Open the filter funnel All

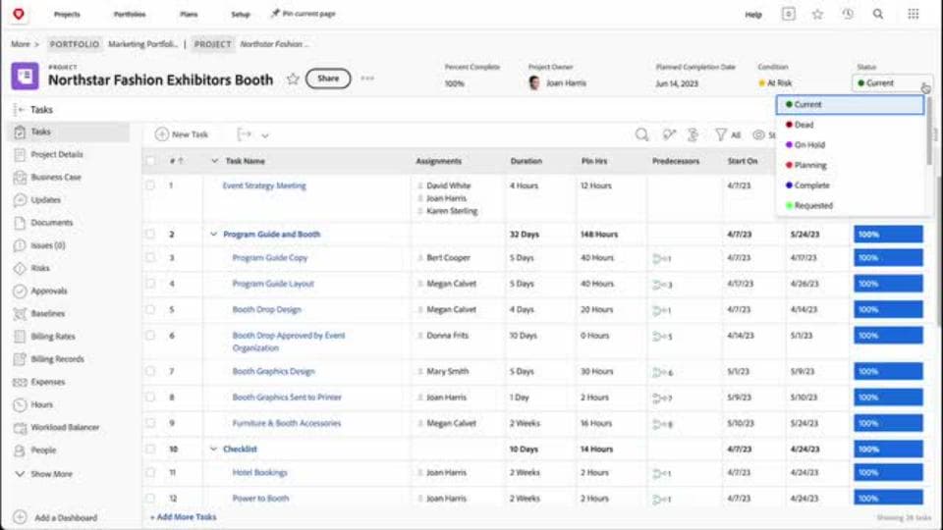[728, 134]
